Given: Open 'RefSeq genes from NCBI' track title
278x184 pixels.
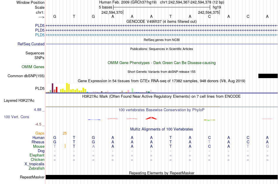Looking at the screenshot, I should click(x=162, y=40).
